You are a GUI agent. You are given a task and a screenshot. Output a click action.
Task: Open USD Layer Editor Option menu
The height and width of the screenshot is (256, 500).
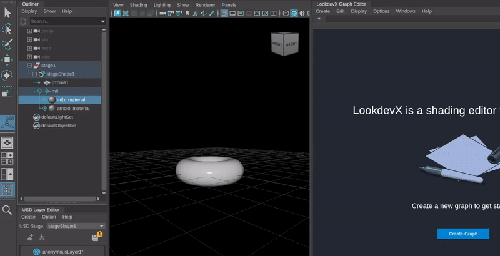click(x=49, y=217)
